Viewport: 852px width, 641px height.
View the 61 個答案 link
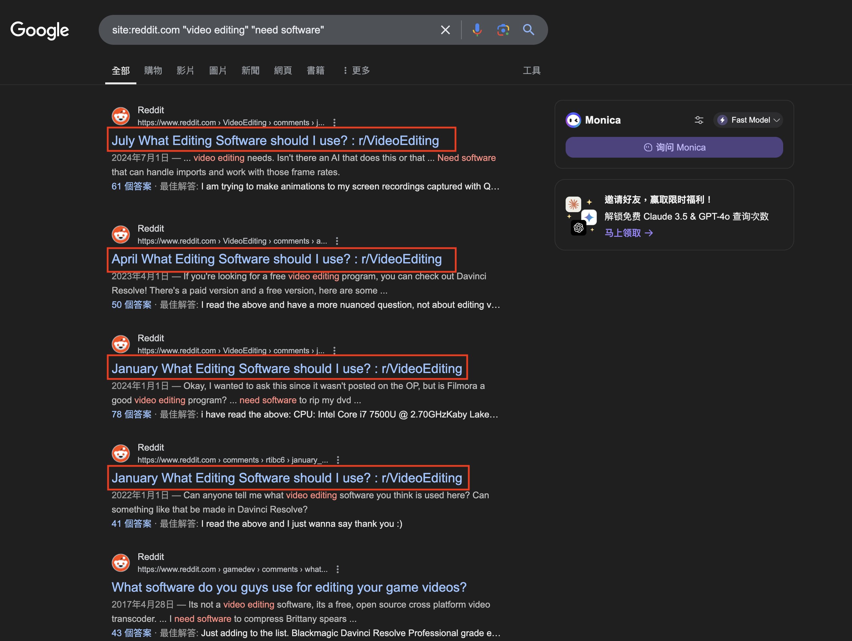(132, 186)
